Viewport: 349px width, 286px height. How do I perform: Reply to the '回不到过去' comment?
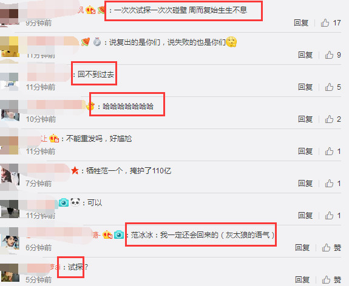[305, 87]
